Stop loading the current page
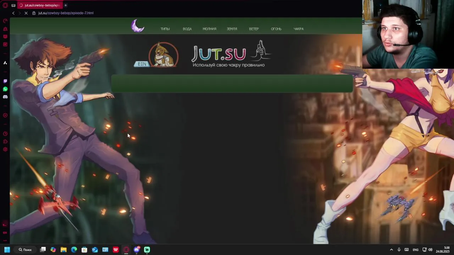 pos(26,13)
